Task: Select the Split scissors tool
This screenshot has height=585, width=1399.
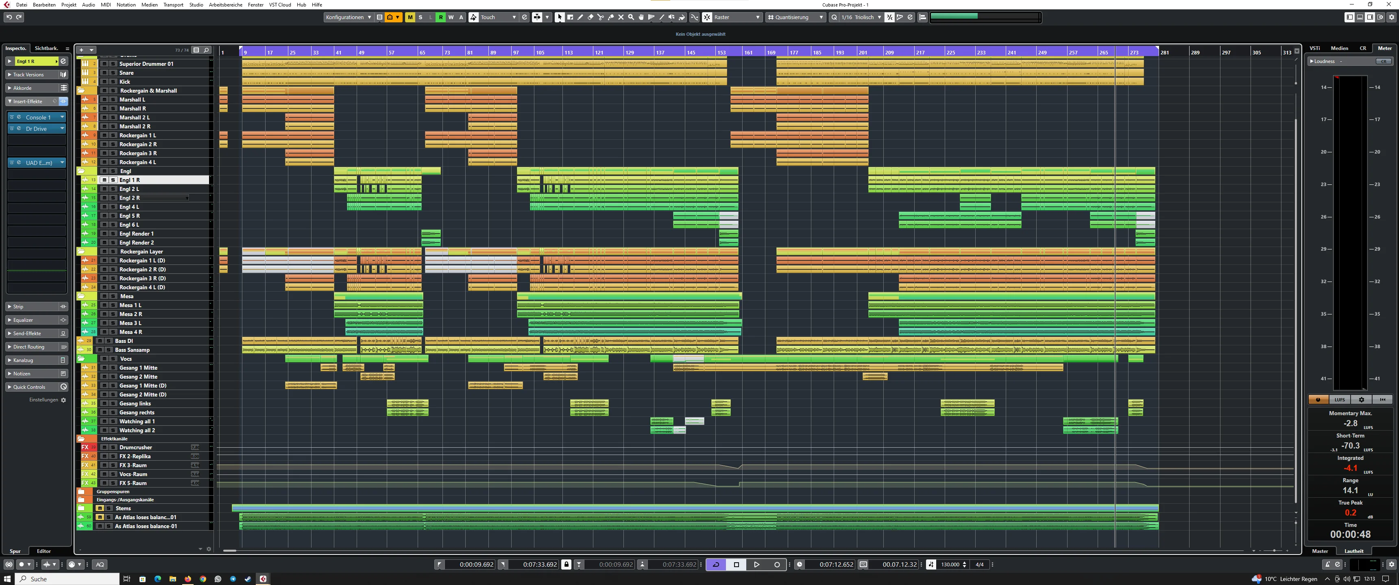Action: [601, 17]
